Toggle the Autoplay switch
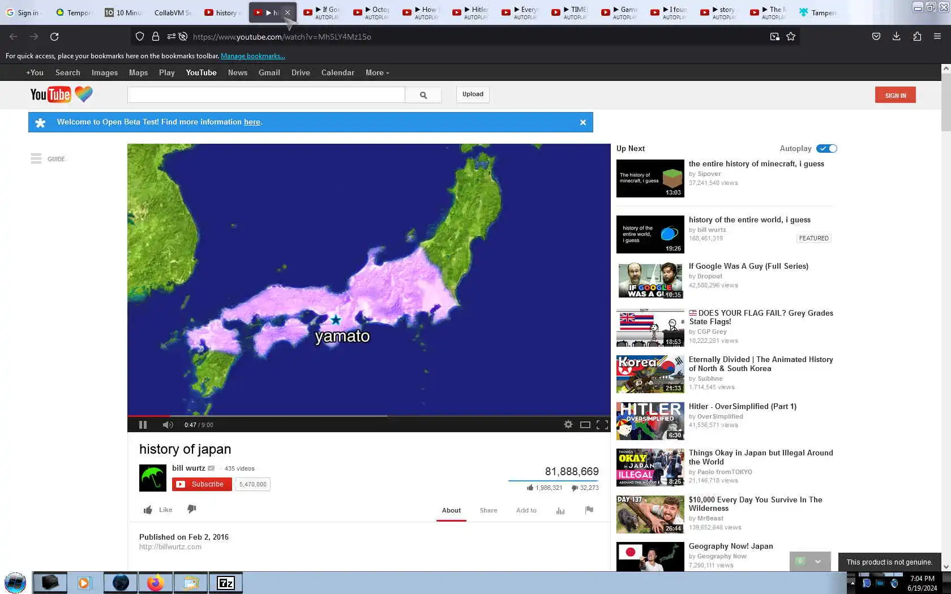The height and width of the screenshot is (594, 951). pos(826,148)
